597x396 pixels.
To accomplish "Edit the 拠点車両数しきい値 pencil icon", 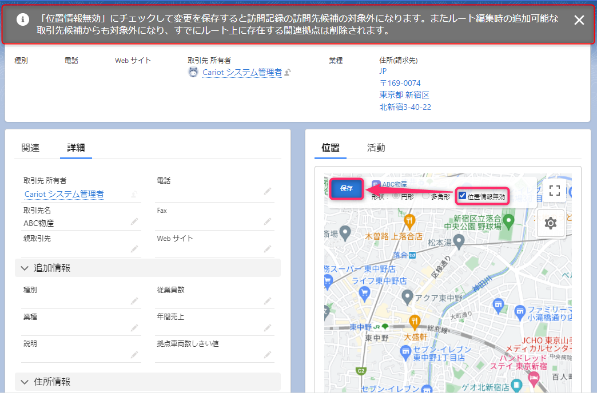I will [x=267, y=355].
